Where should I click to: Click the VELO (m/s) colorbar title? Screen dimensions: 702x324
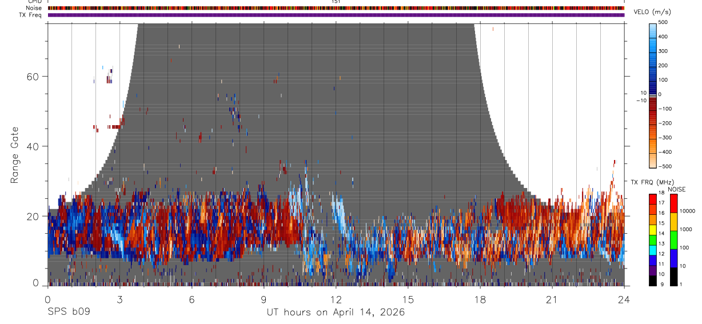[x=652, y=12]
